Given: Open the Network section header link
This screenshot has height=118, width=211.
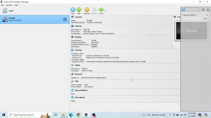Looking at the screenshot, I should (78, 74).
